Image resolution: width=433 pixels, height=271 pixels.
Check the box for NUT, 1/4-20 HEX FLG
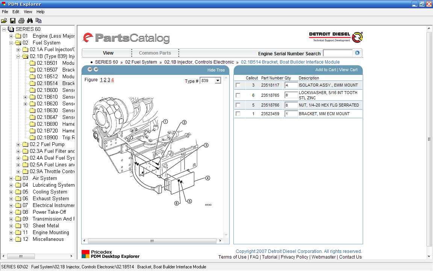click(238, 105)
